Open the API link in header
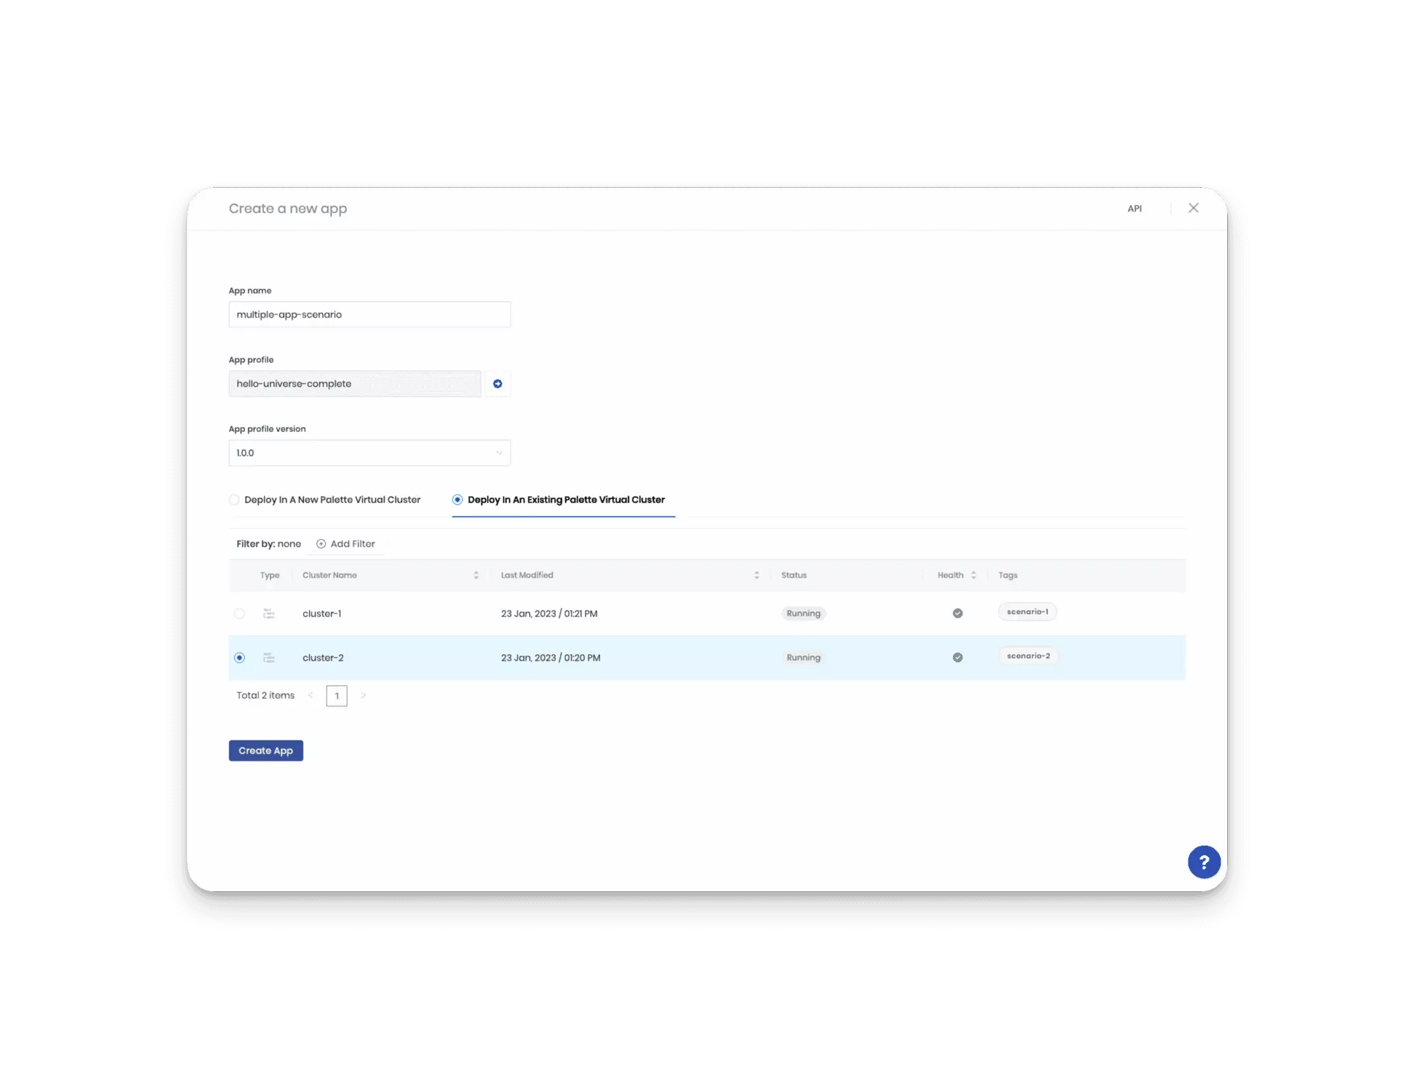The image size is (1415, 1079). [x=1134, y=208]
